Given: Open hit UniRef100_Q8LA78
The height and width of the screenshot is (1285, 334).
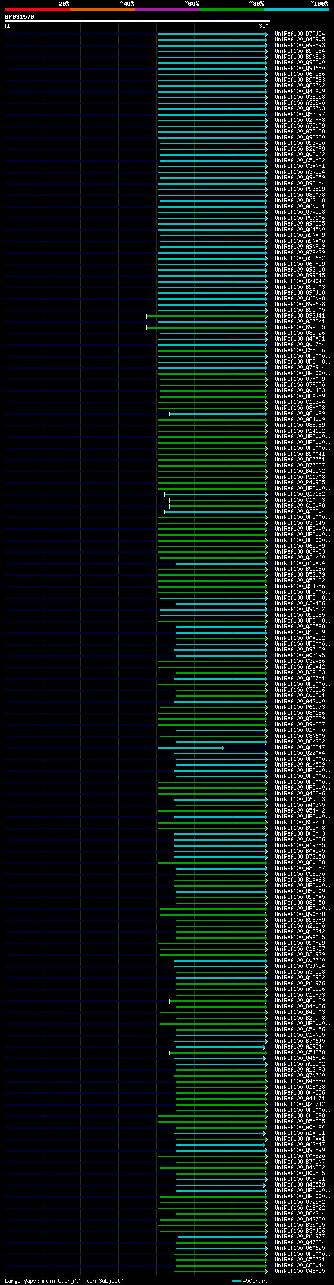Looking at the screenshot, I should pos(300,195).
